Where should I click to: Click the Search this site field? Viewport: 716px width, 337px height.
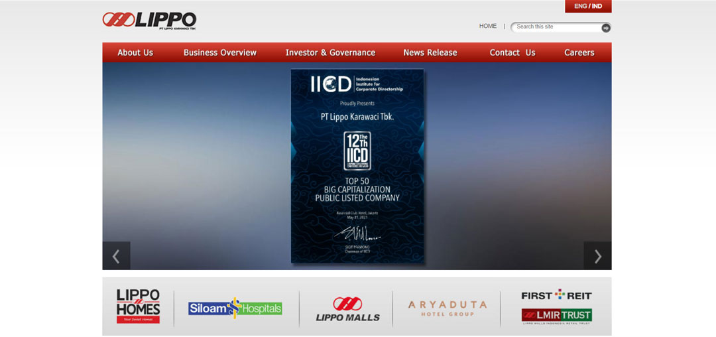[x=556, y=27]
